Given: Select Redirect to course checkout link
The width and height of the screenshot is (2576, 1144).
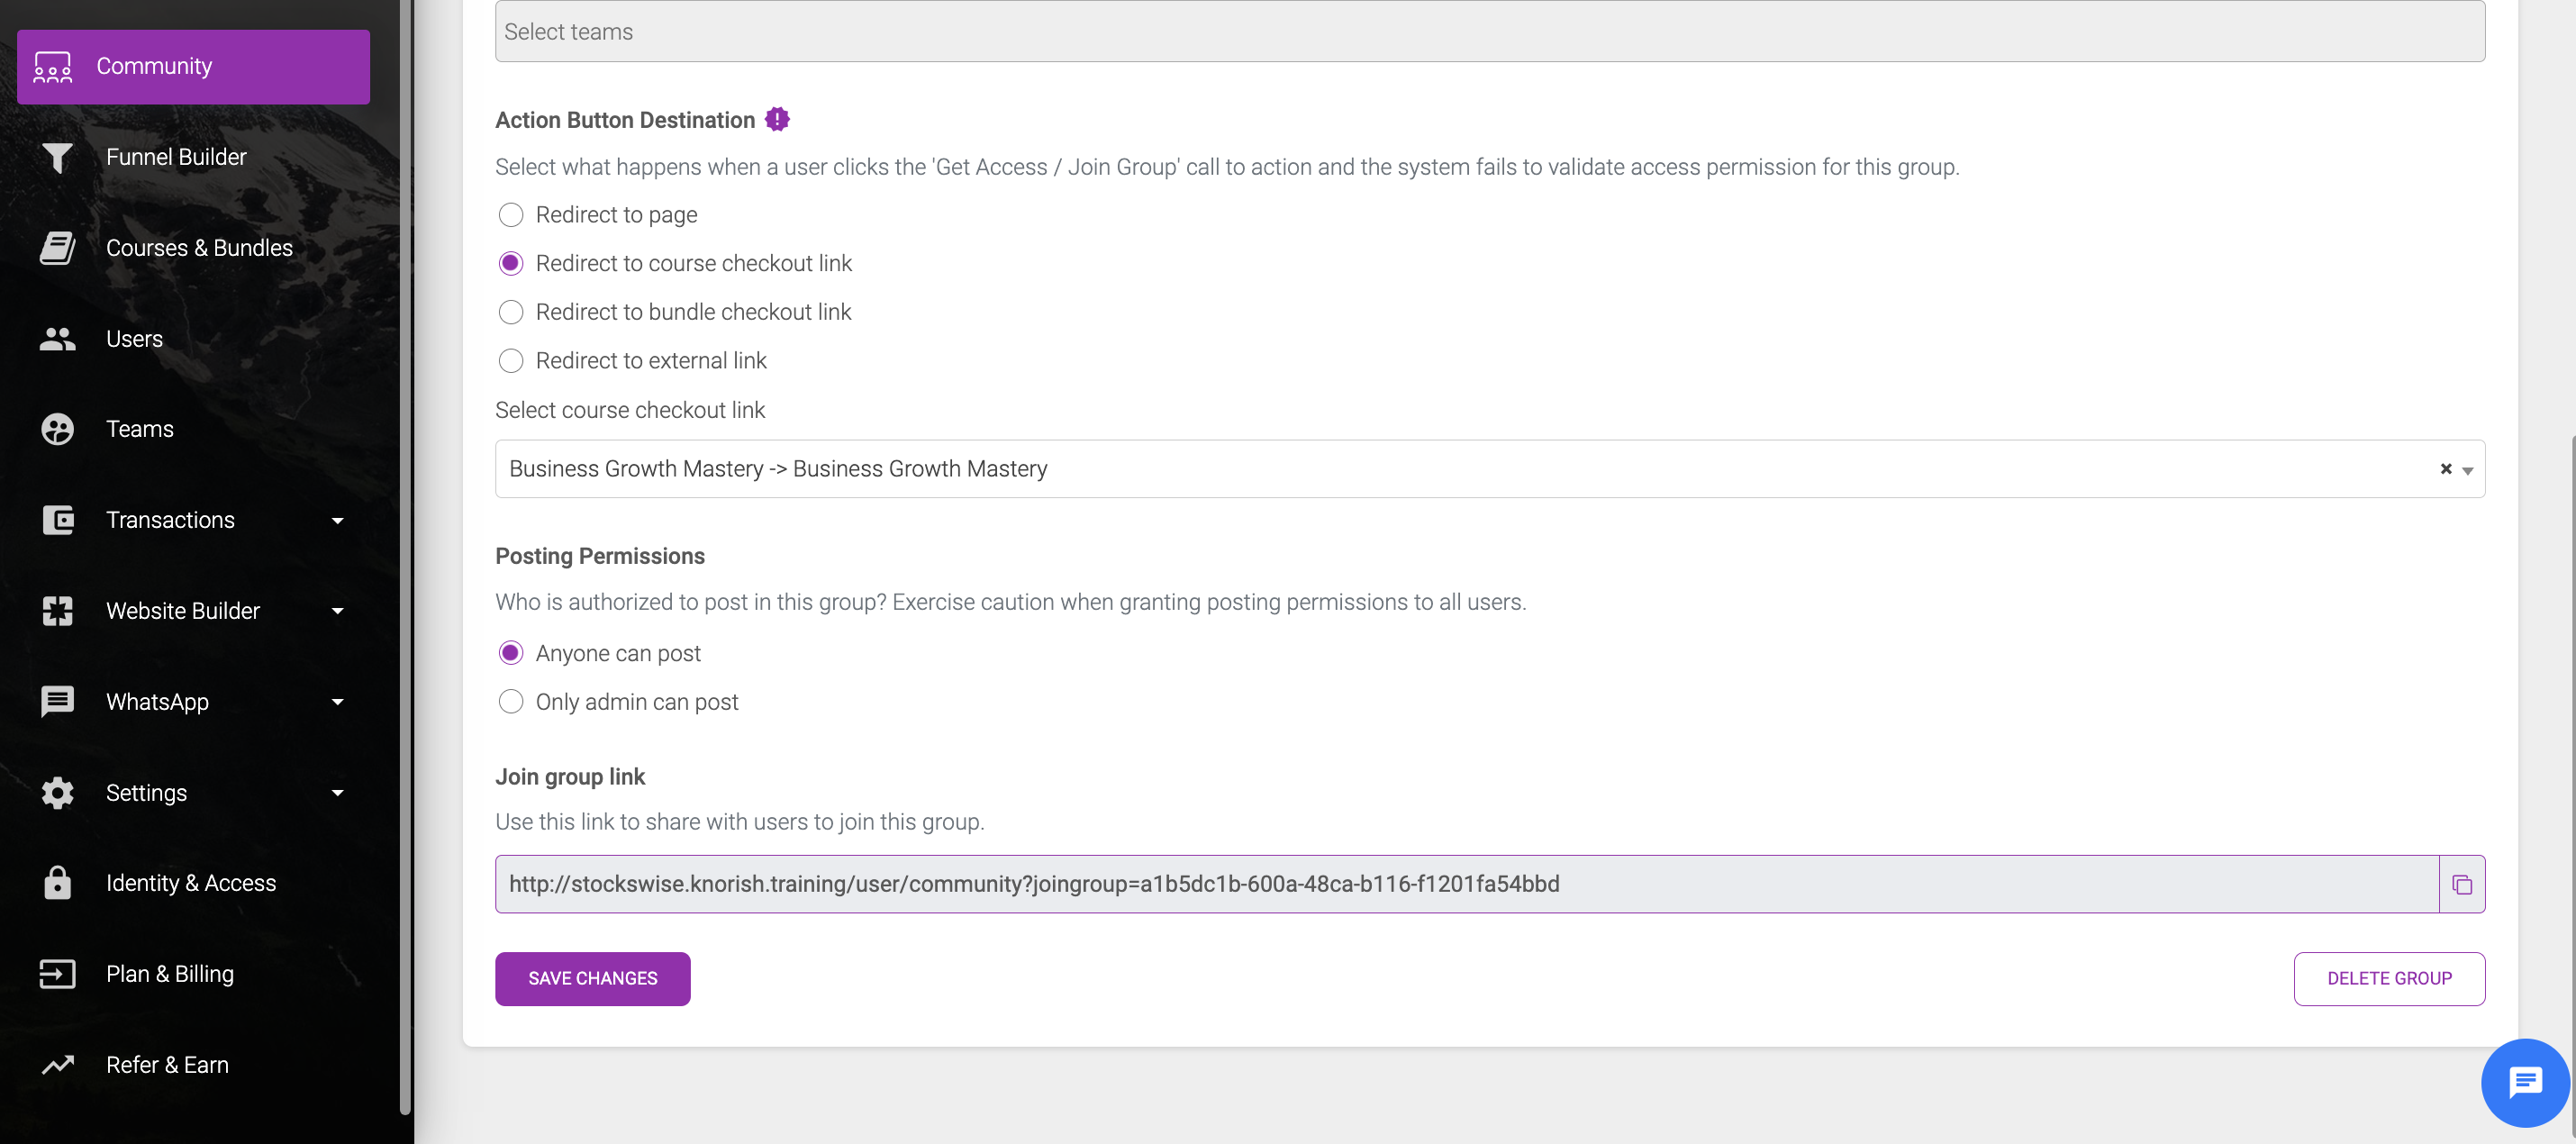Looking at the screenshot, I should 510,264.
